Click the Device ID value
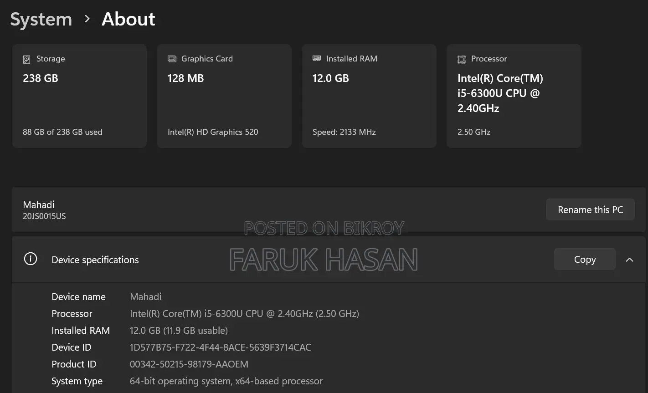This screenshot has width=648, height=393. [221, 347]
